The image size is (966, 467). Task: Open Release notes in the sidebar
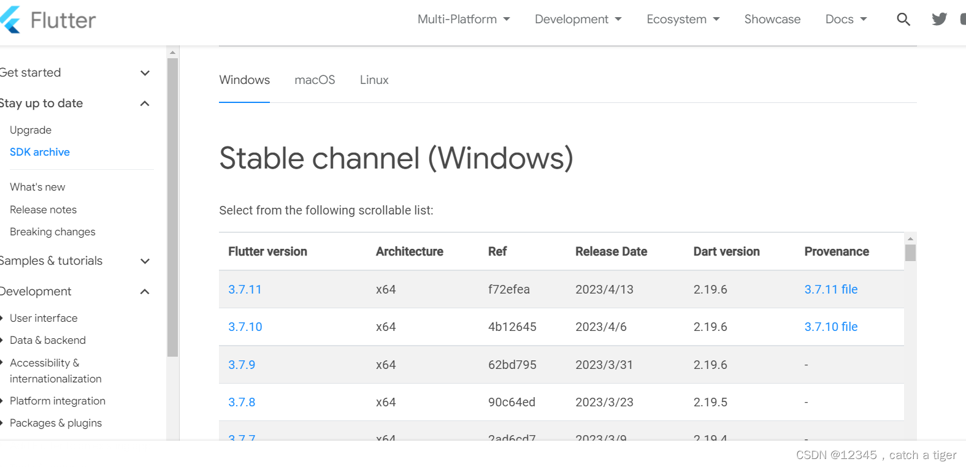point(43,210)
